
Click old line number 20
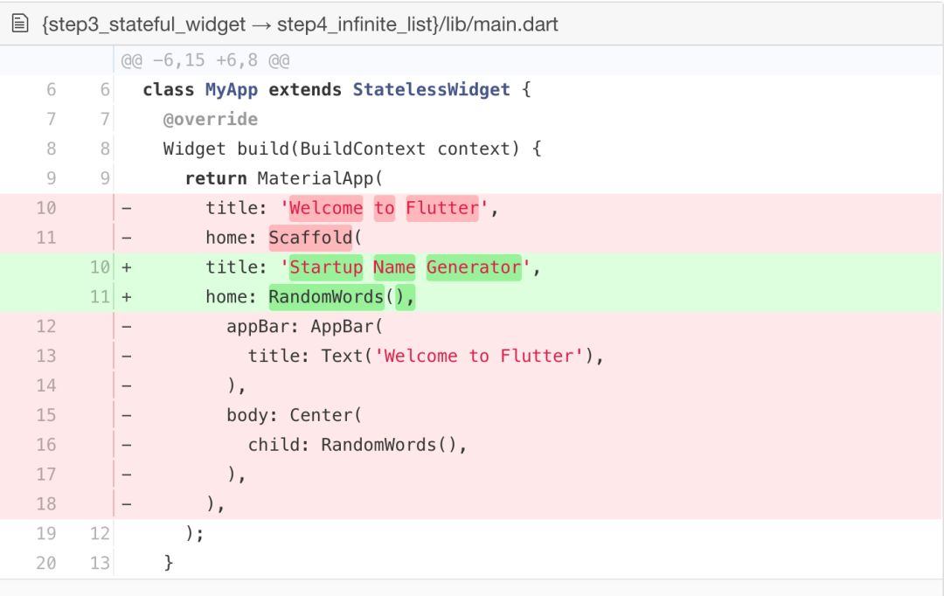pyautogui.click(x=46, y=563)
